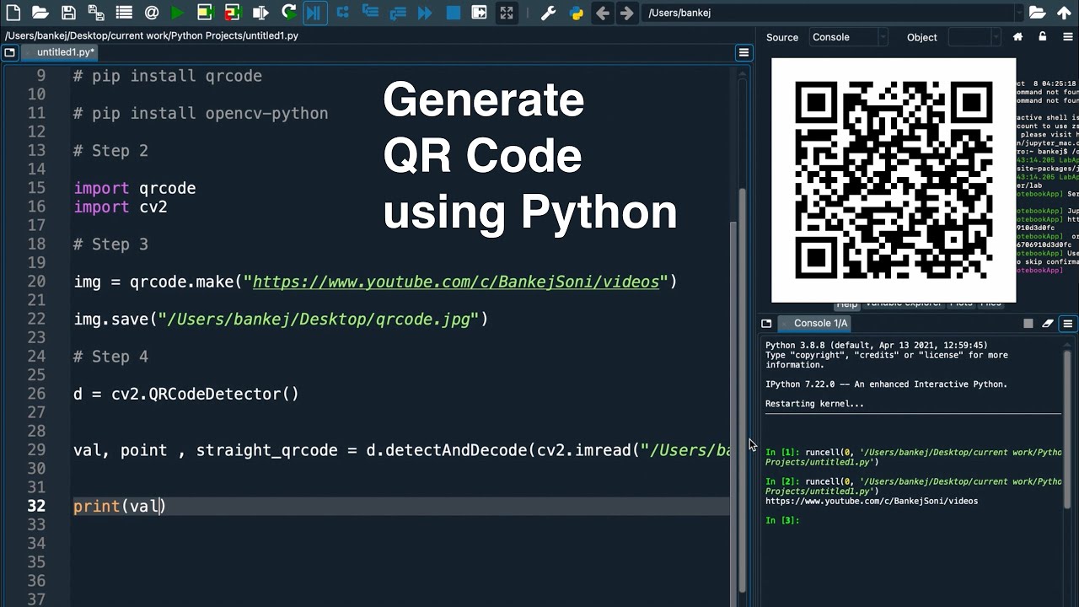Click the youtube.com/c/BankejSoni/videos link in code
Screen dimensions: 1079x607
pos(456,282)
